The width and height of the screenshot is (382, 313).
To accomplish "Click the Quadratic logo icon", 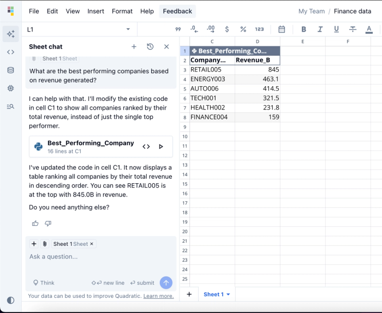I will pyautogui.click(x=10, y=11).
